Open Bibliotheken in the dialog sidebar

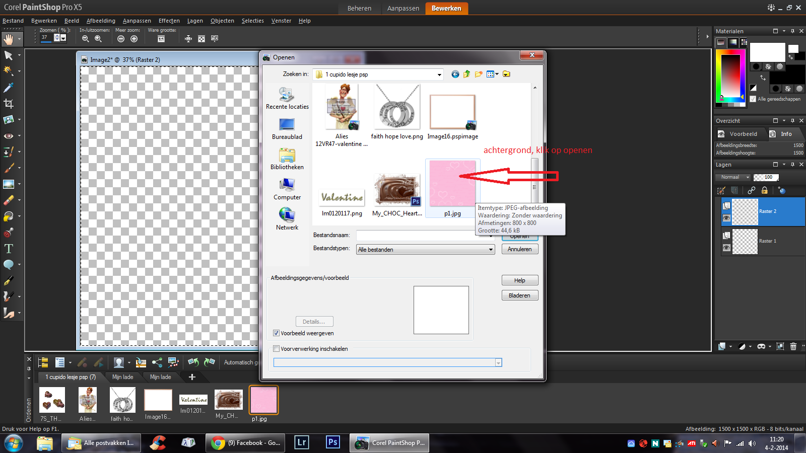(x=287, y=159)
